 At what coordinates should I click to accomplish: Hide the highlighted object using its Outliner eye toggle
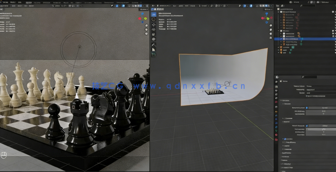click(334, 39)
